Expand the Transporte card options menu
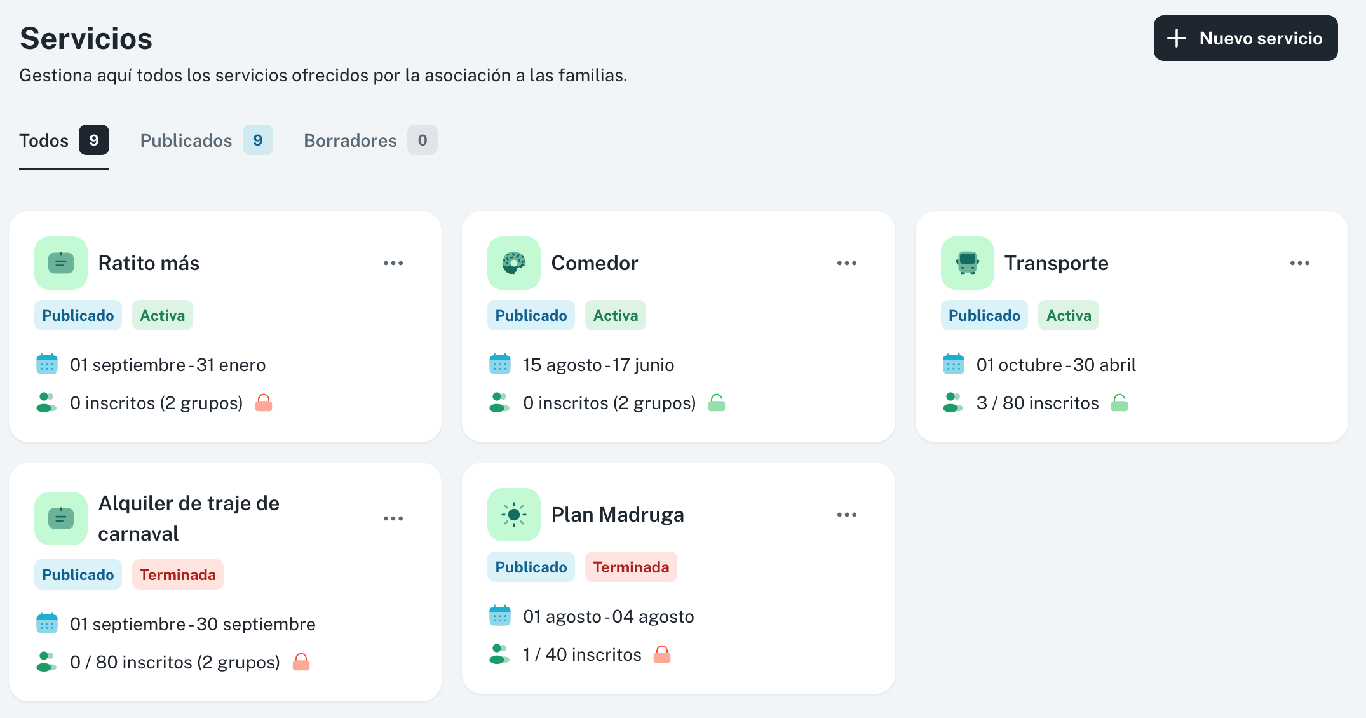This screenshot has width=1366, height=718. point(1299,263)
